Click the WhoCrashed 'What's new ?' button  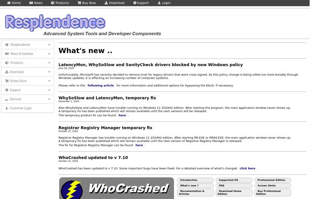point(196,186)
